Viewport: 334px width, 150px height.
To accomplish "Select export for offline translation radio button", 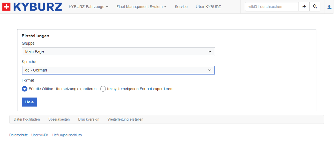I will (25, 89).
